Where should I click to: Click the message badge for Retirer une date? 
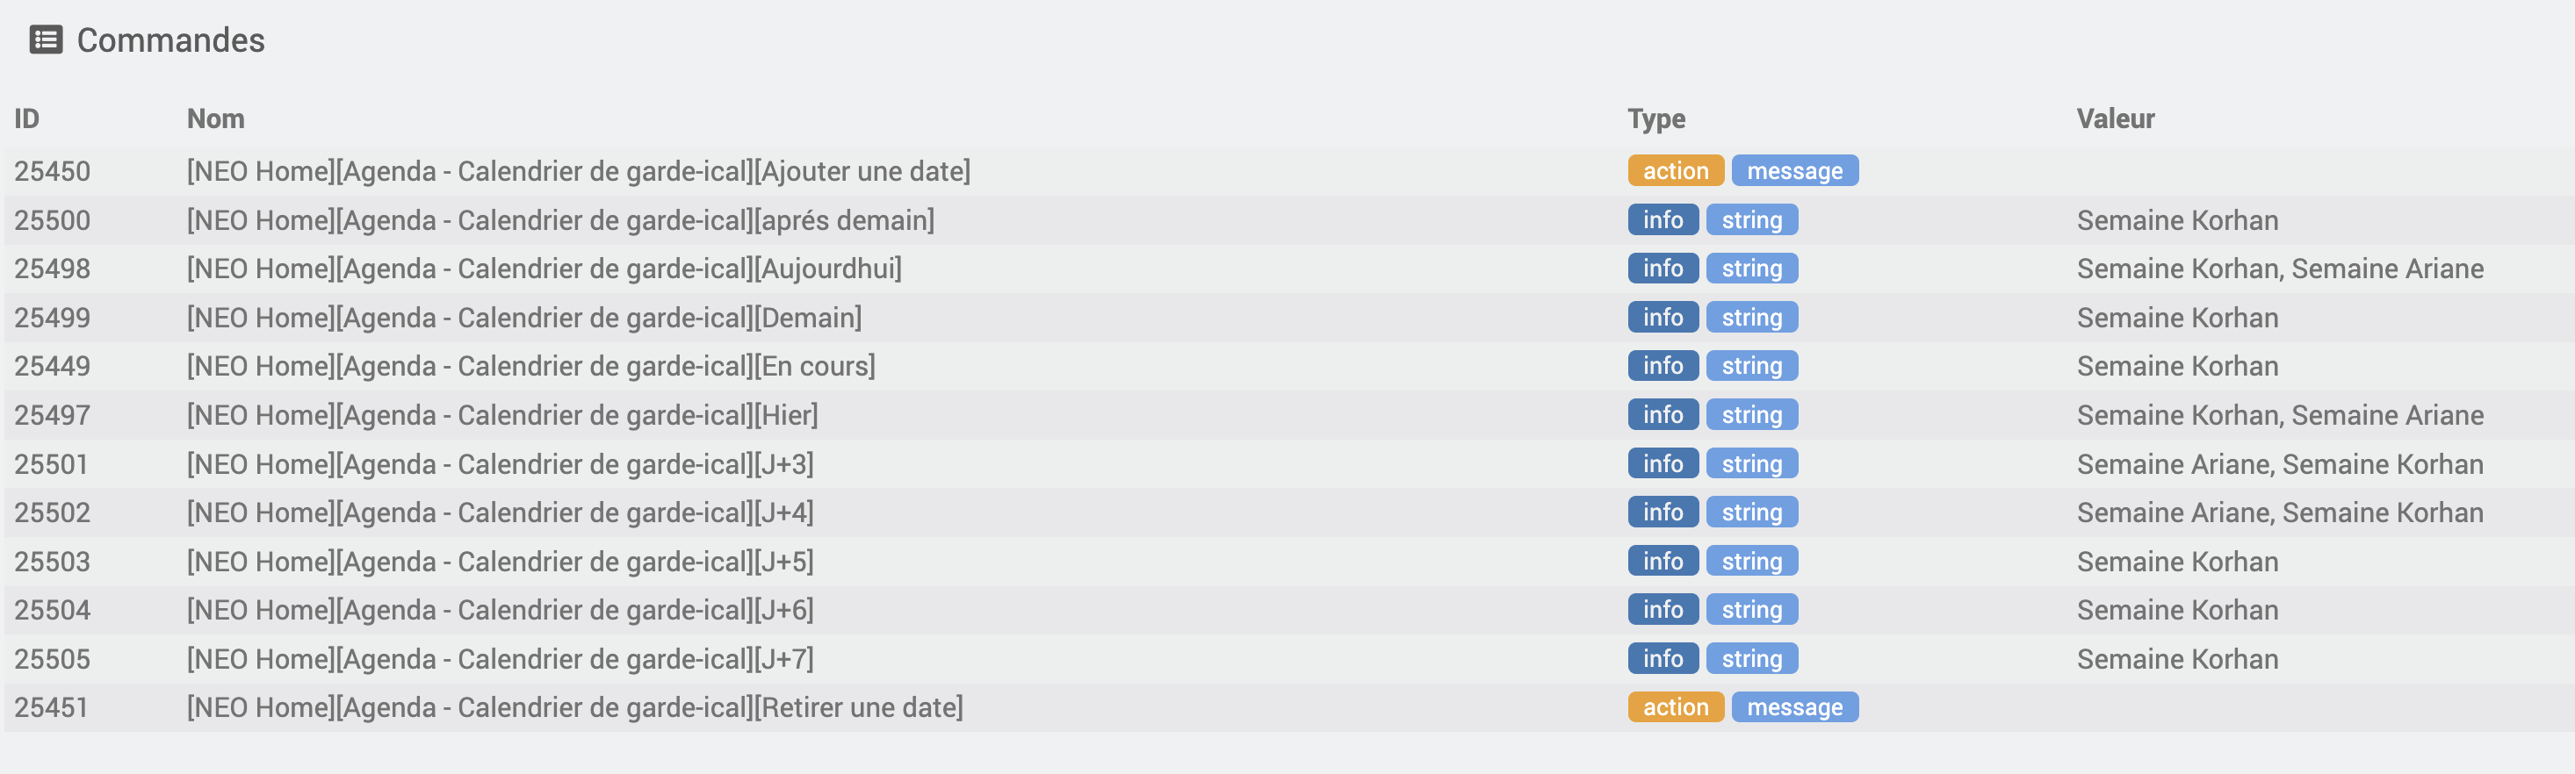point(1794,707)
